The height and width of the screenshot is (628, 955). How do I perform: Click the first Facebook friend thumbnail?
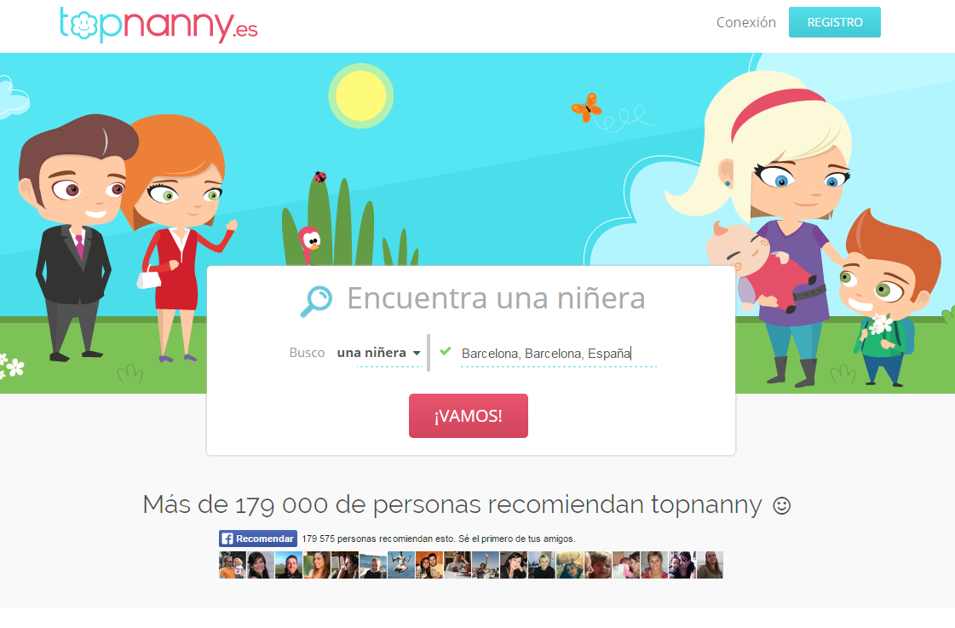click(233, 565)
